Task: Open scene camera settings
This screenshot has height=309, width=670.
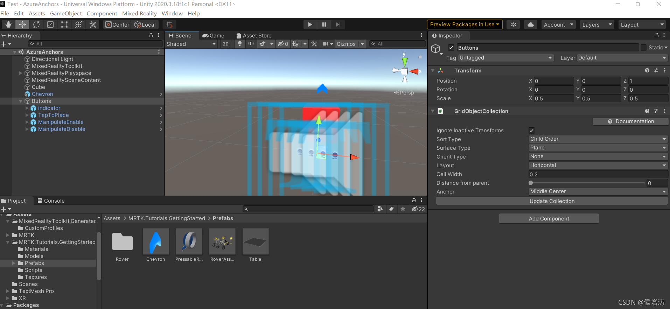Action: point(326,44)
